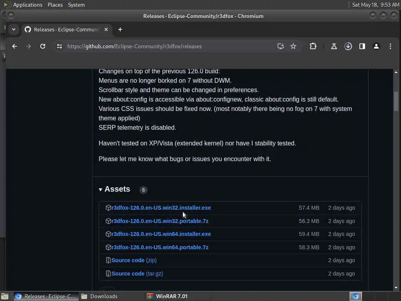The image size is (401, 301).
Task: Click 'Haven't tested on XP/Vista' paragraph
Action: 197,143
